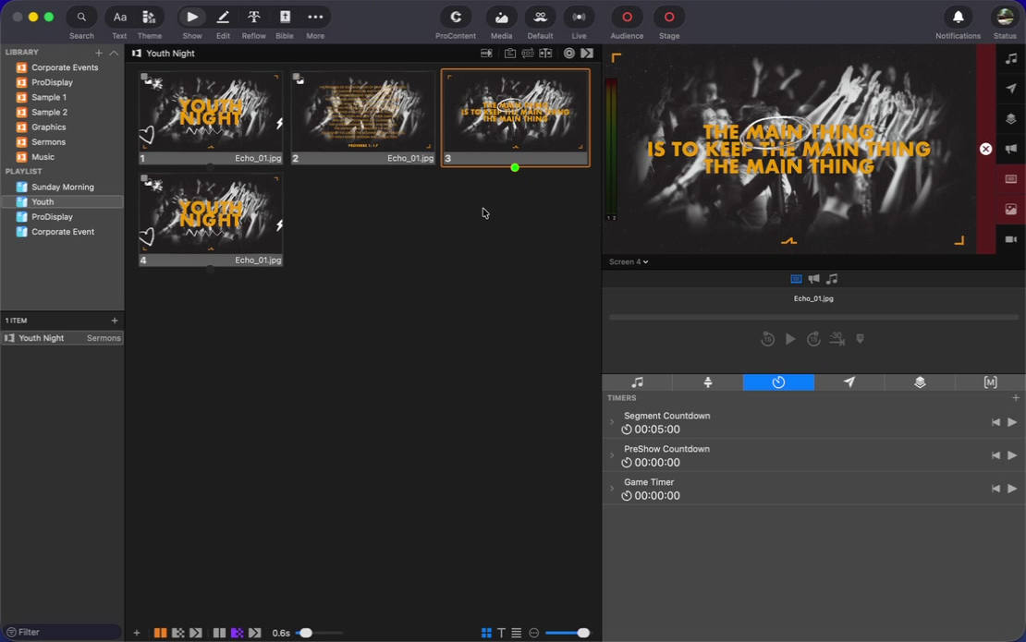Open the Sermons library

click(48, 142)
